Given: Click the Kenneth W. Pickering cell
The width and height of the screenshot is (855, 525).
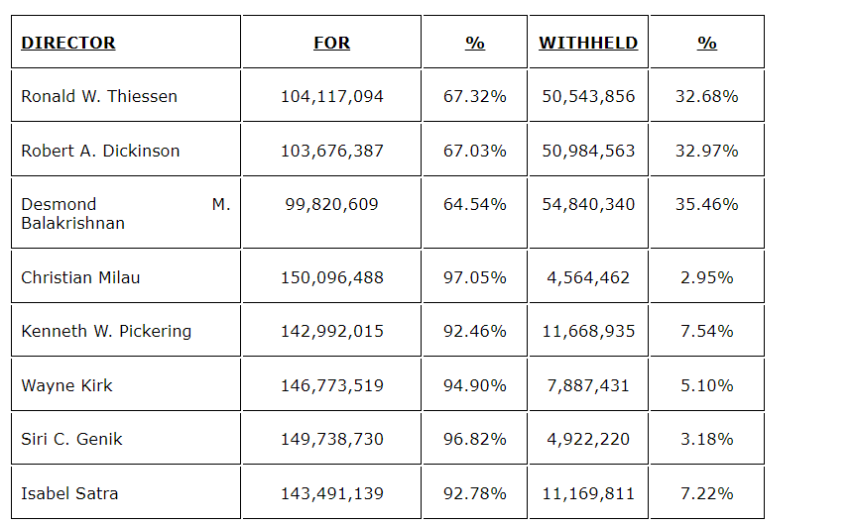Looking at the screenshot, I should (x=106, y=331).
